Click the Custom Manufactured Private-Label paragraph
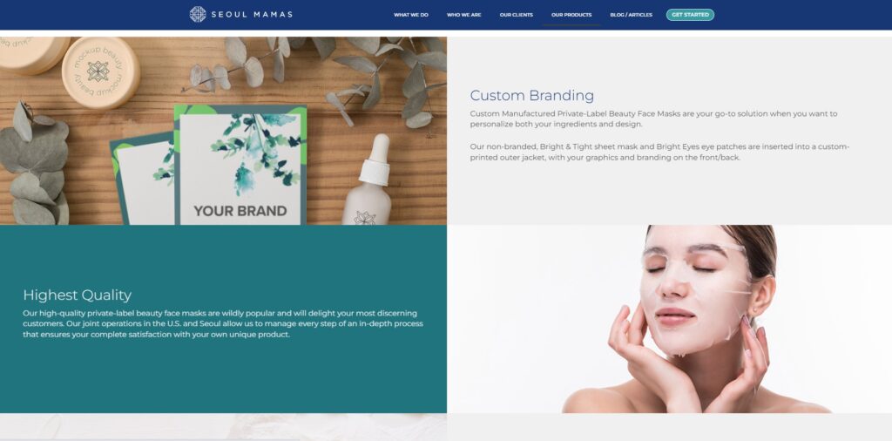Viewport: 892px width, 441px height. (653, 119)
